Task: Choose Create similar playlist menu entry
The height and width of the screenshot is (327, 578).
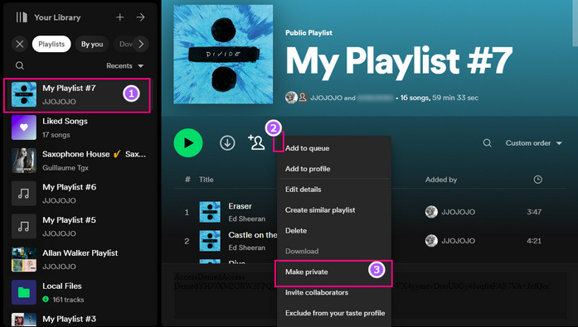Action: (x=334, y=210)
